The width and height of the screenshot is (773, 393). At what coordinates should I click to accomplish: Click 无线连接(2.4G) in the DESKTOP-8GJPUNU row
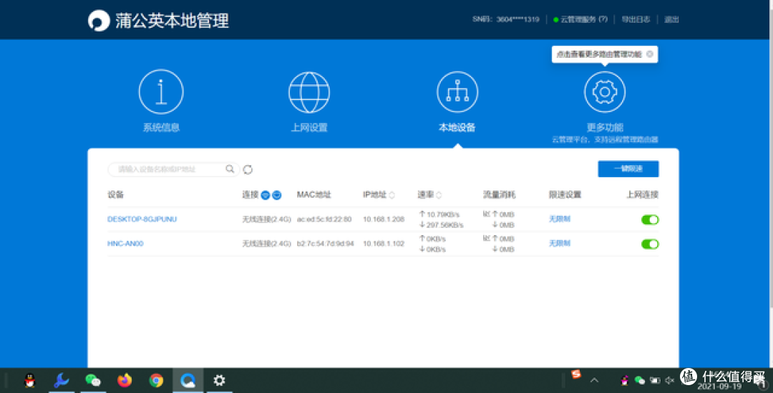(x=267, y=219)
